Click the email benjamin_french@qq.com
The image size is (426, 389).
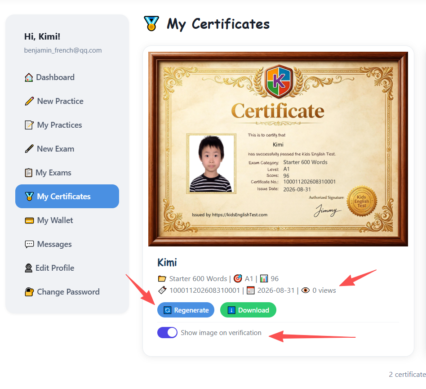(x=63, y=50)
